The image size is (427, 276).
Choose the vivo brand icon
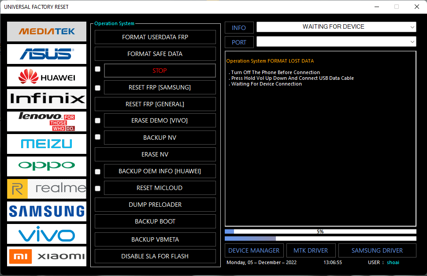click(46, 234)
